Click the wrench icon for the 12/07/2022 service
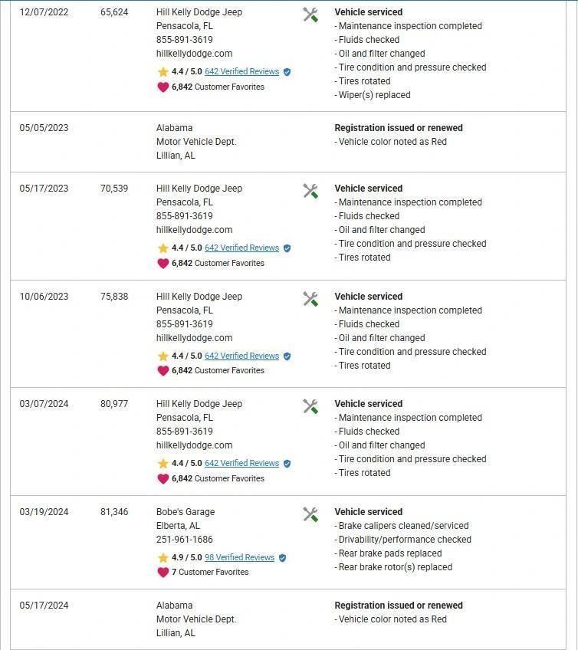Viewport: 578px width, 650px height. pos(310,15)
